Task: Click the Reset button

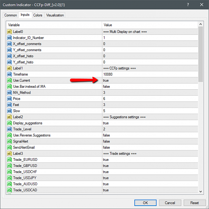Action: 195,203
